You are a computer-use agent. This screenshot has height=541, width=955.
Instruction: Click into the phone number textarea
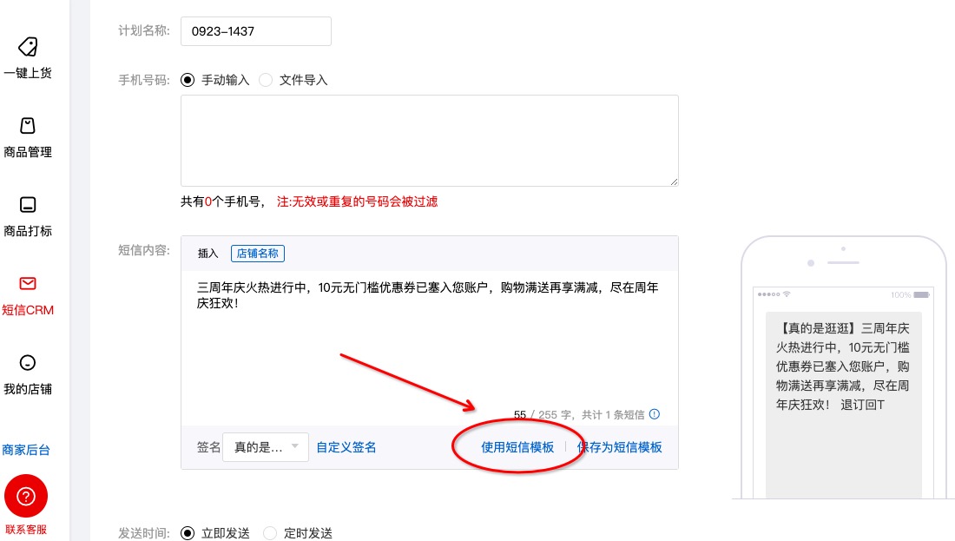click(429, 140)
